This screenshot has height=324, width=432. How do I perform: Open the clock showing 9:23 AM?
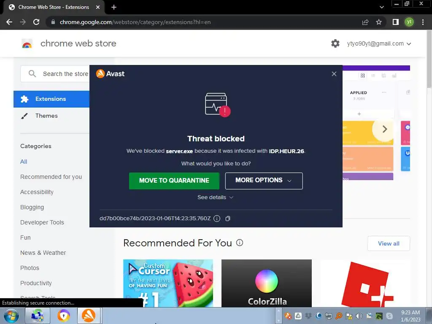point(410,316)
